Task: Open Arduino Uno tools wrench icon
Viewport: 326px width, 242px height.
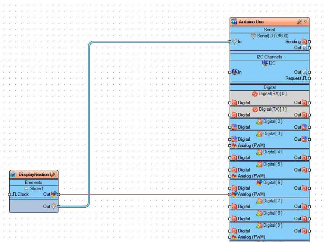Action: pos(300,22)
